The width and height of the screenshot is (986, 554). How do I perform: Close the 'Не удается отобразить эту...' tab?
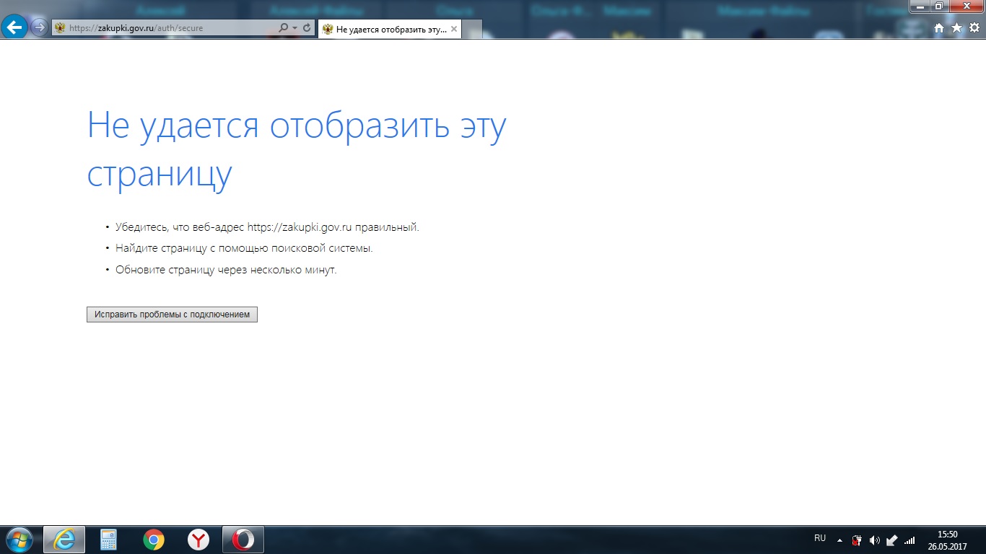pos(454,29)
